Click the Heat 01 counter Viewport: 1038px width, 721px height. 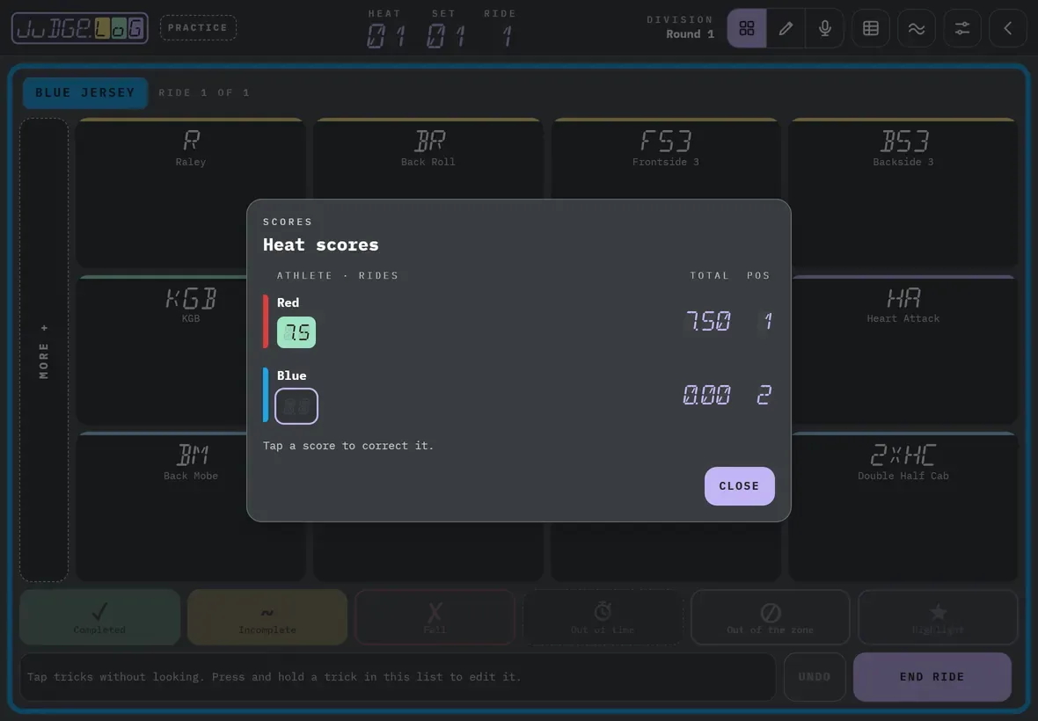coord(385,28)
